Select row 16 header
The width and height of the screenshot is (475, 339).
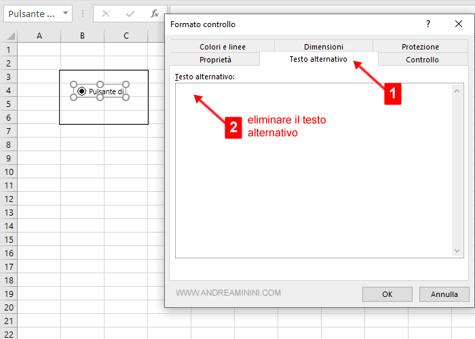click(8, 253)
